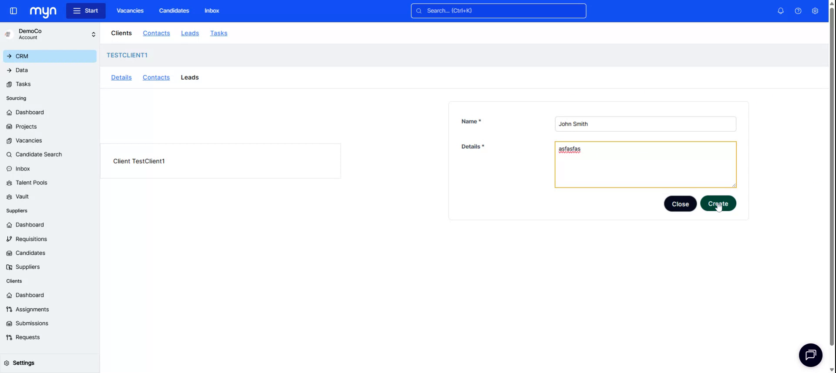Click the help question mark icon
The width and height of the screenshot is (836, 373).
(798, 11)
